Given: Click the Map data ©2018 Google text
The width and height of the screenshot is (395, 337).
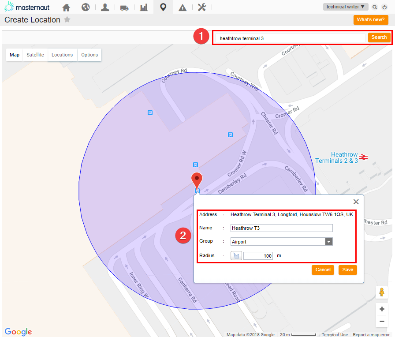Looking at the screenshot, I should (x=250, y=334).
